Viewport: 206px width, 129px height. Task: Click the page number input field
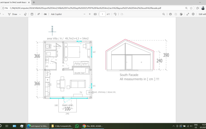tap(102, 14)
